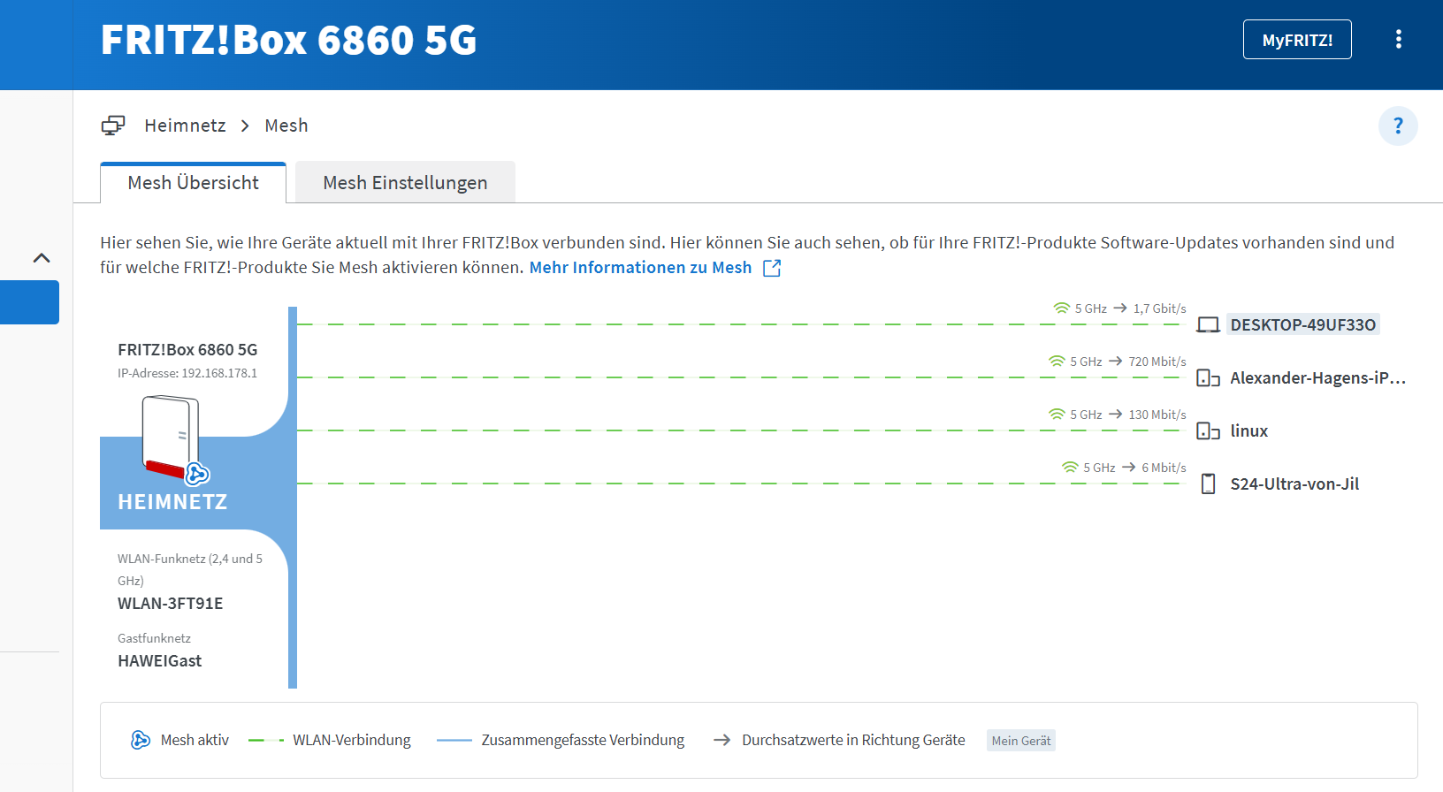Click the laptop icon beside DESKTOP-49UF33O
Screen dimensions: 1443x792
click(1208, 324)
